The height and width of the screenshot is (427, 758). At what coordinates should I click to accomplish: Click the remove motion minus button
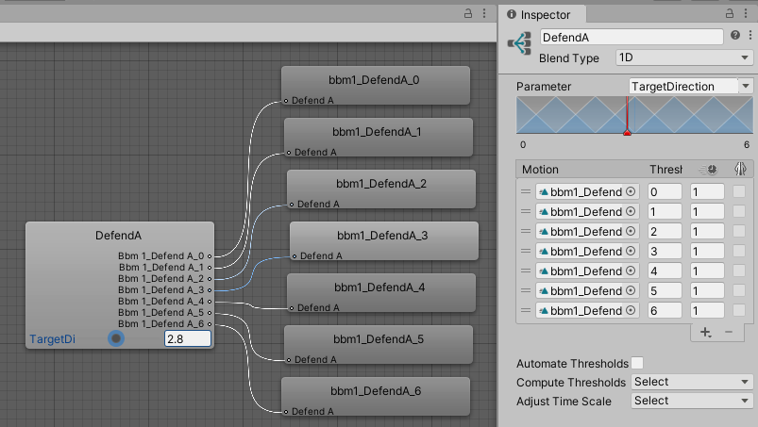click(728, 332)
